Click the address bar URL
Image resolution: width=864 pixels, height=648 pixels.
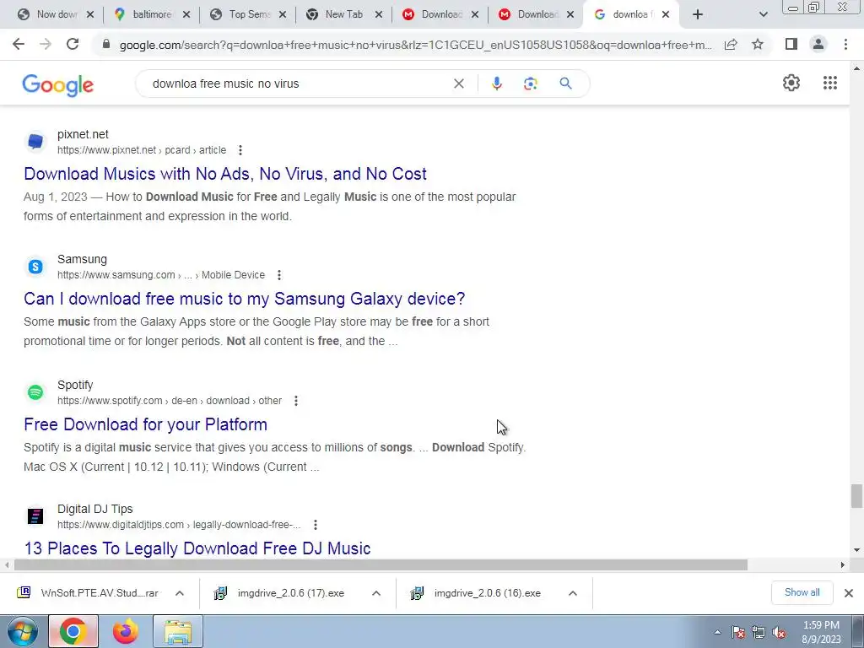(416, 45)
